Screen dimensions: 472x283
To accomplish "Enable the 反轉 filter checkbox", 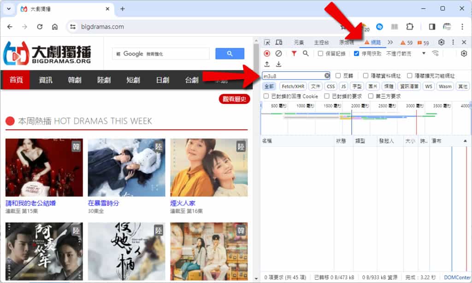I will tap(338, 76).
